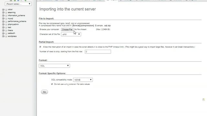Toggle the allow interruption of import checkbox
Viewport: 207px width, 116px height.
(x=40, y=47)
